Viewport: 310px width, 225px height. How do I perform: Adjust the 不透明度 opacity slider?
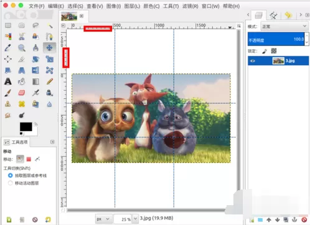(x=276, y=39)
